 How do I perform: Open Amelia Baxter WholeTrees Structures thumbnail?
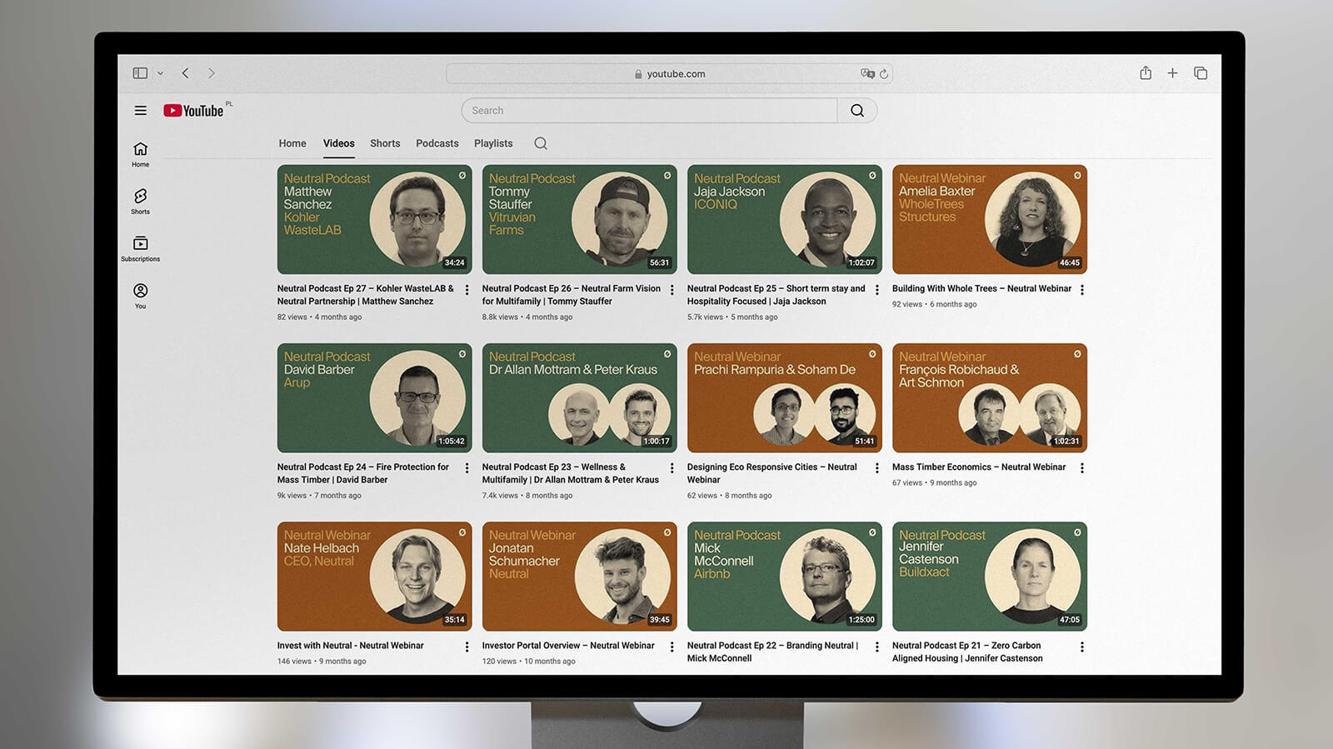click(990, 219)
